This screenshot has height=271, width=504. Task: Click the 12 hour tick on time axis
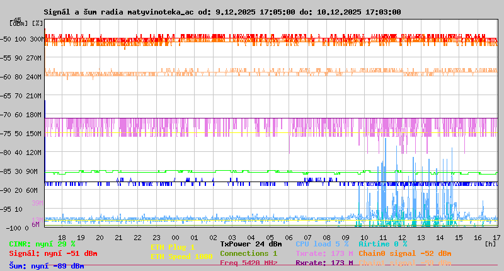(402, 238)
